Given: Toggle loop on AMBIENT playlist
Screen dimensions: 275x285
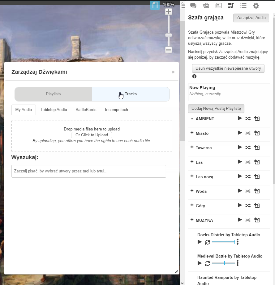Looking at the screenshot, I should (x=257, y=118).
